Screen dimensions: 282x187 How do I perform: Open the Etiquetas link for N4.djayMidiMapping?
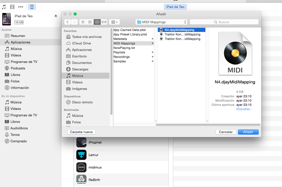[245, 109]
